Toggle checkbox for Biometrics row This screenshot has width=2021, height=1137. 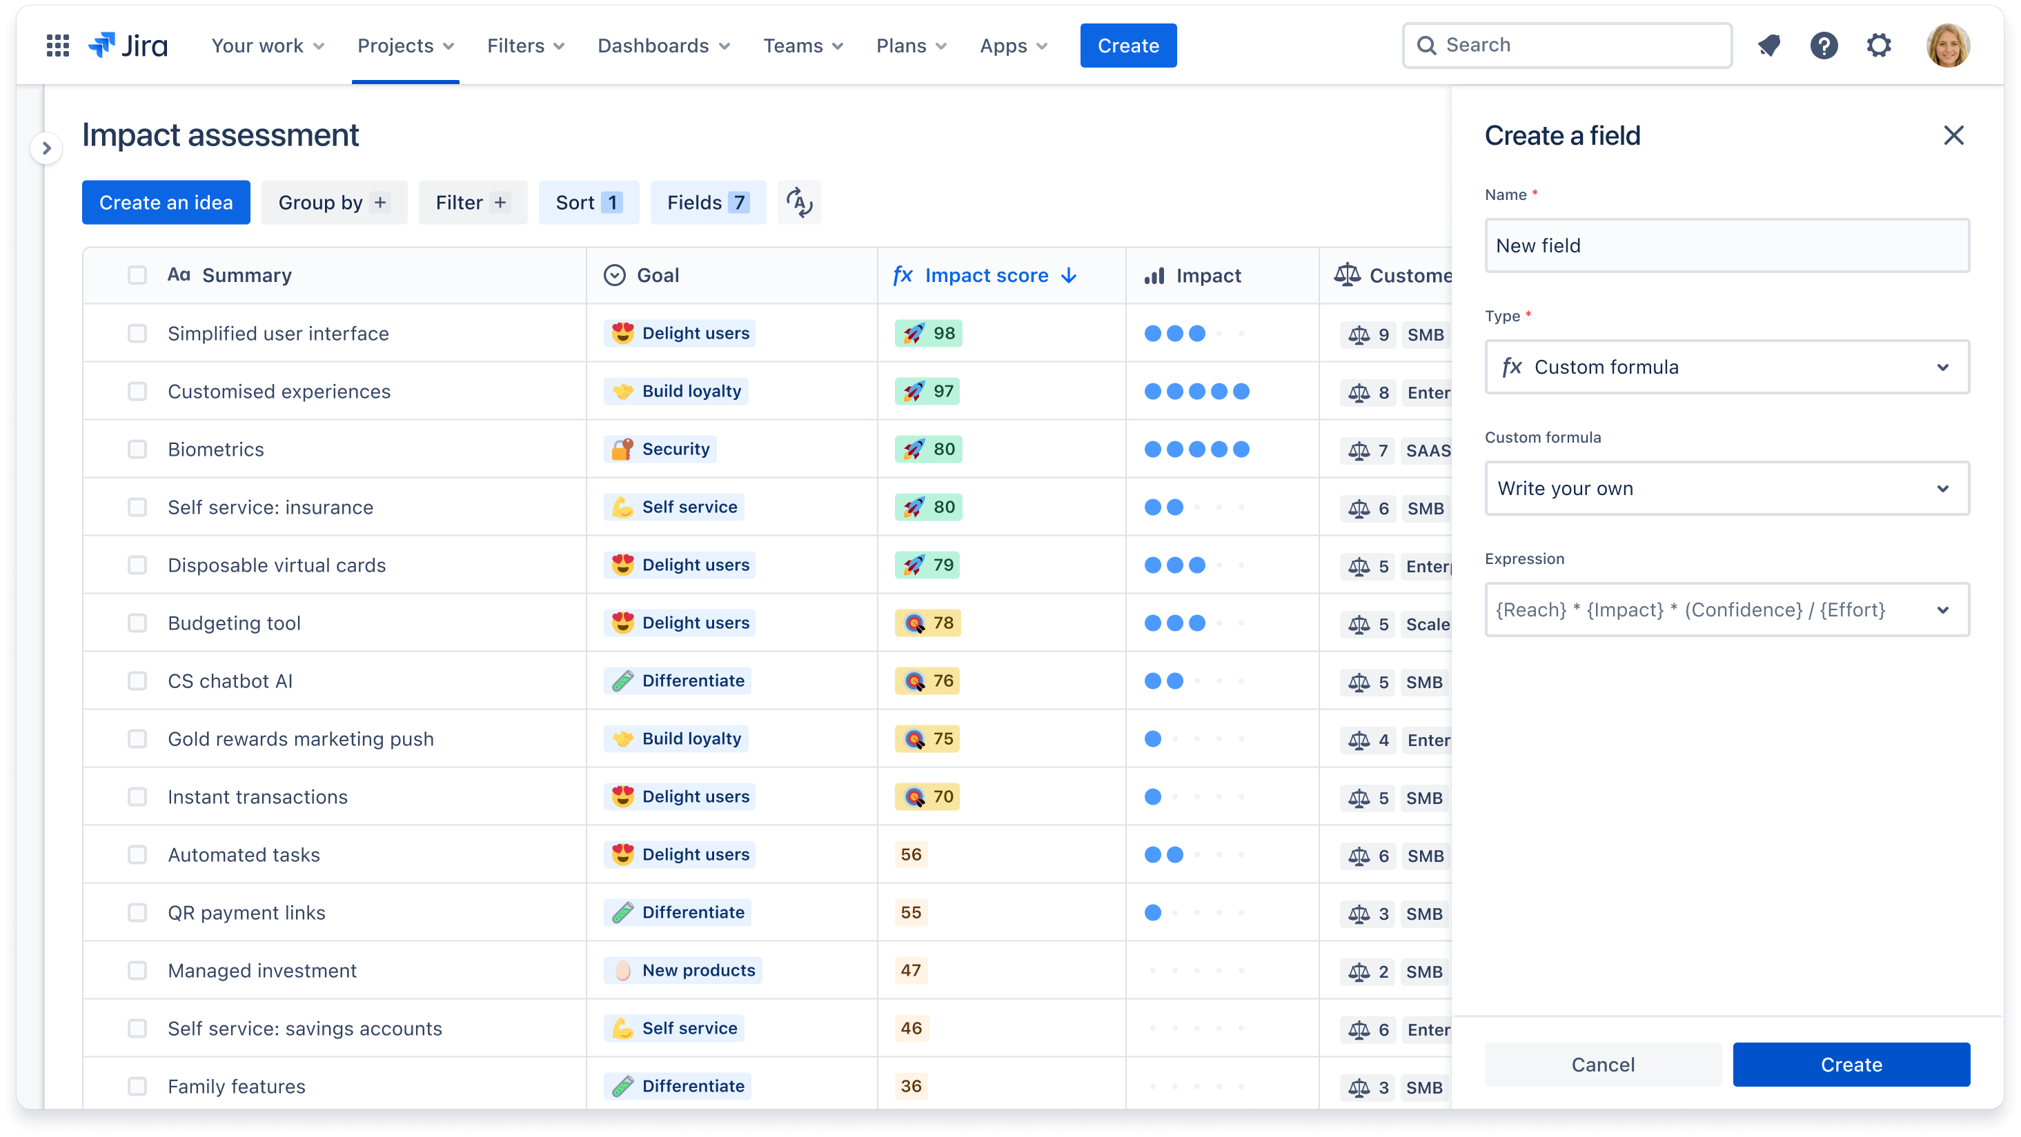pyautogui.click(x=136, y=450)
